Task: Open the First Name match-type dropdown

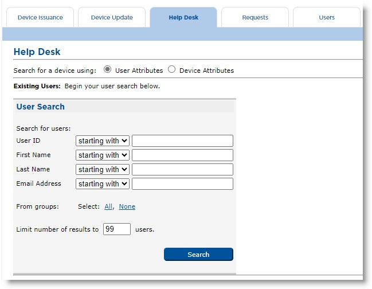Action: (103, 155)
